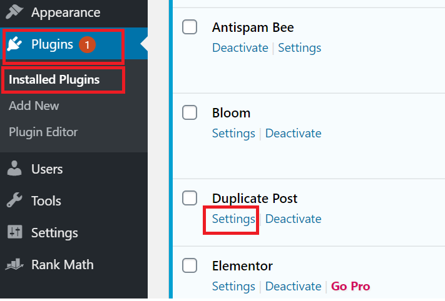445x301 pixels.
Task: Deactivate the Bloom plugin
Action: point(293,134)
